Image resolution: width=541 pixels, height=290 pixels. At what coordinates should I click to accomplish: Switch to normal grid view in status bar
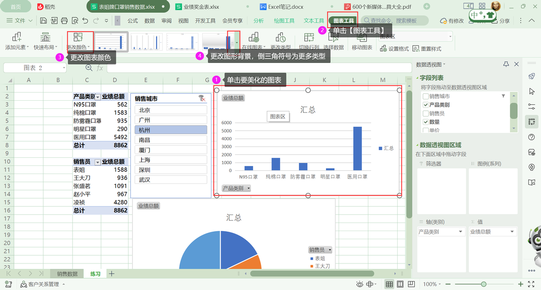click(x=389, y=284)
